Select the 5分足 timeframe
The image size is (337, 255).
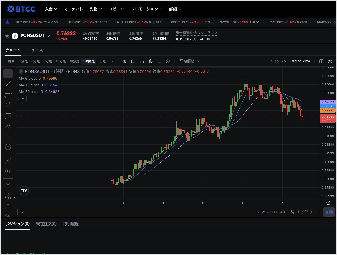[x=48, y=61]
